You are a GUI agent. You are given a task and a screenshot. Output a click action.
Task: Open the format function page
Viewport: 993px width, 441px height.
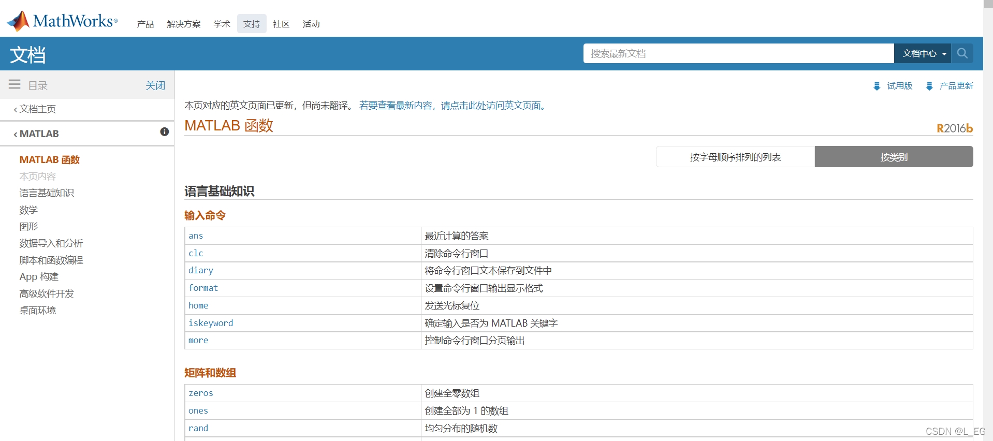pyautogui.click(x=203, y=288)
